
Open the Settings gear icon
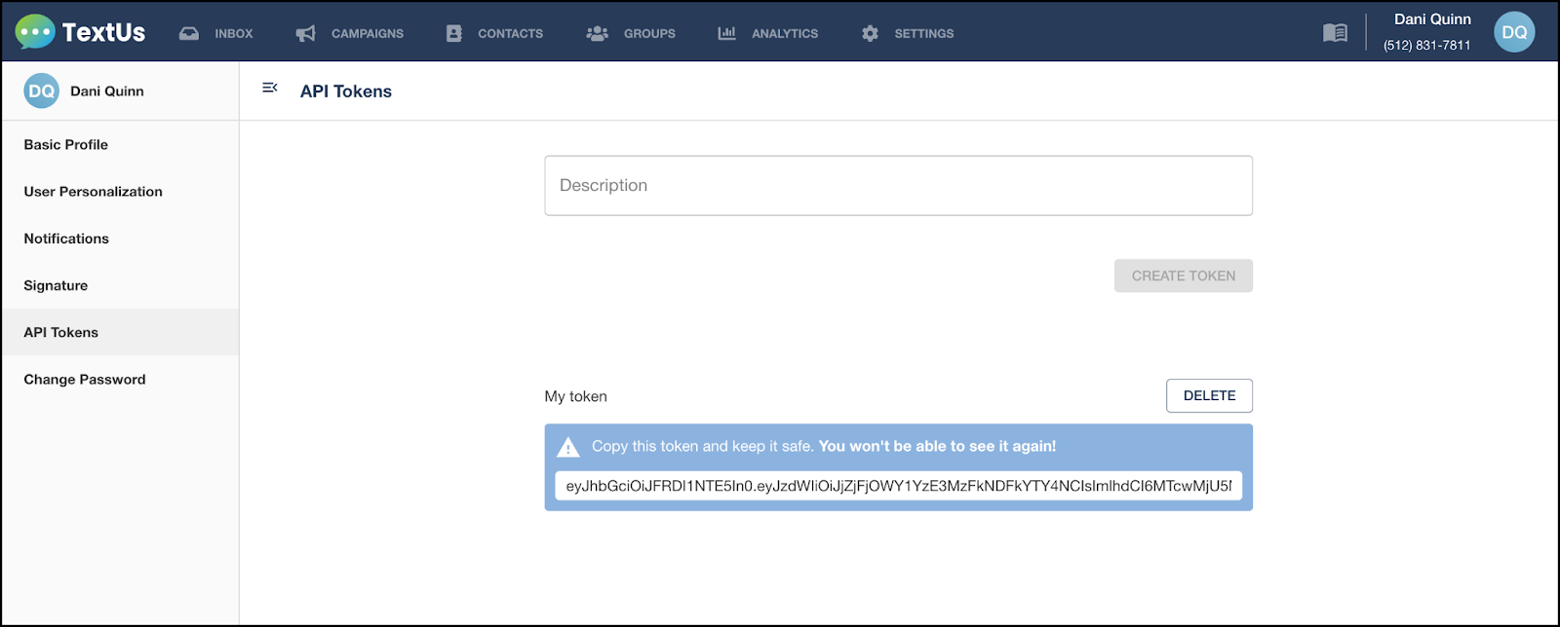[x=871, y=33]
